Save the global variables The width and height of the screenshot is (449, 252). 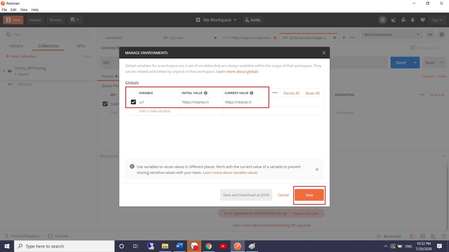tap(309, 195)
